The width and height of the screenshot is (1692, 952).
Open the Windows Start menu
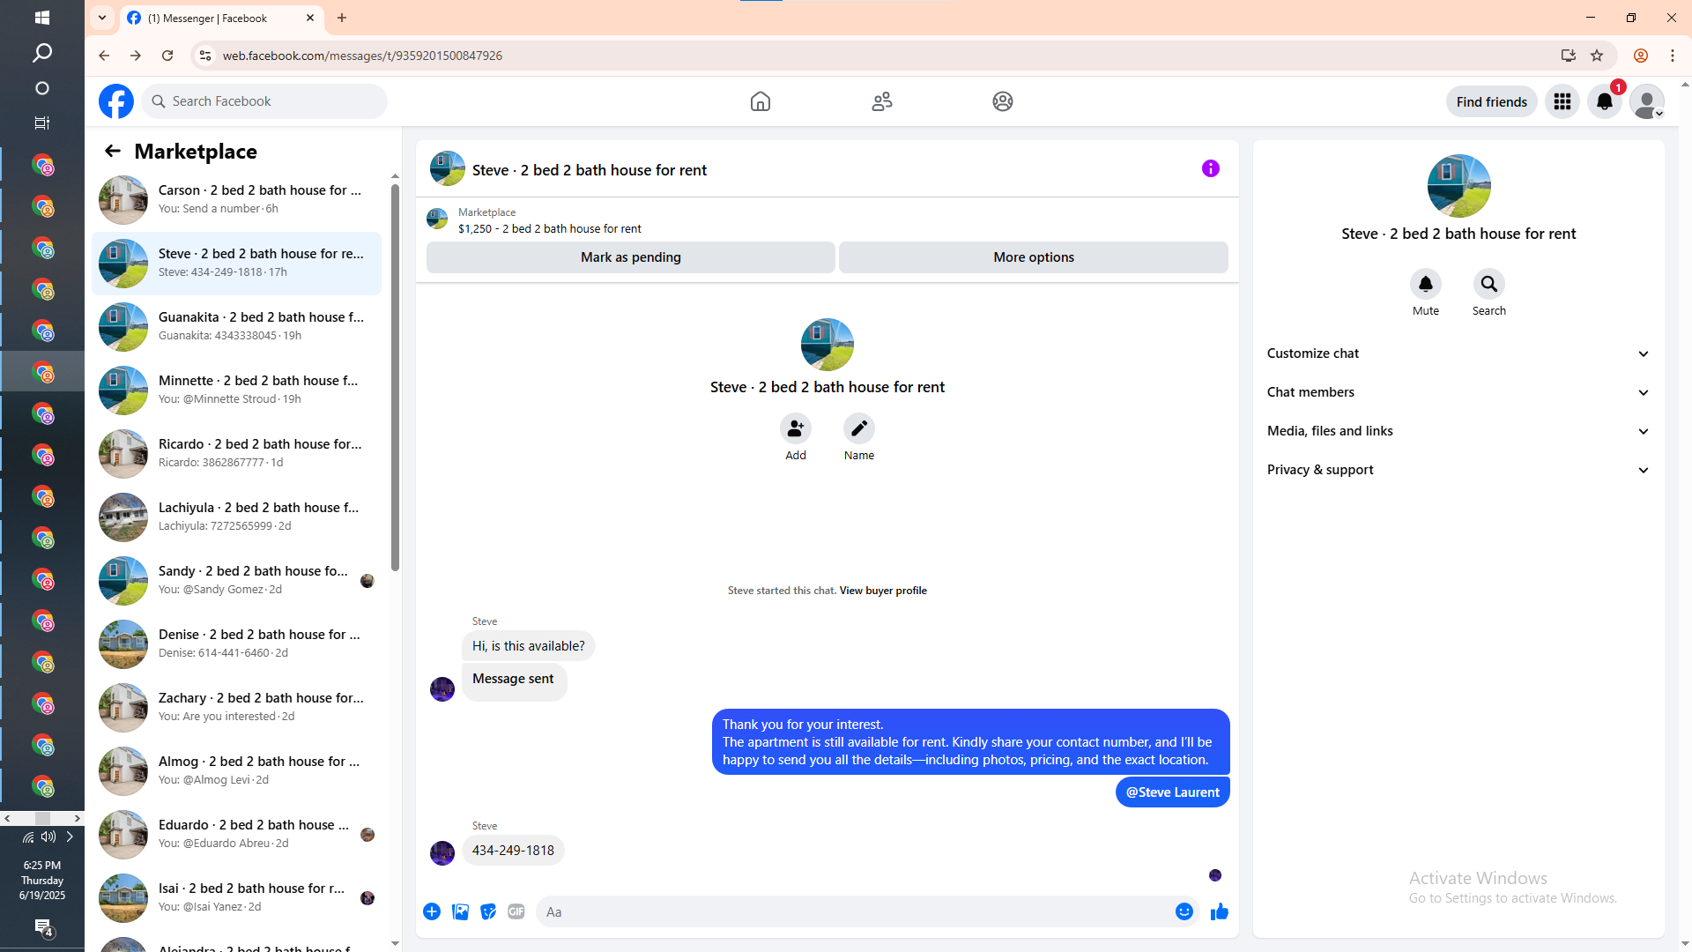tap(42, 18)
